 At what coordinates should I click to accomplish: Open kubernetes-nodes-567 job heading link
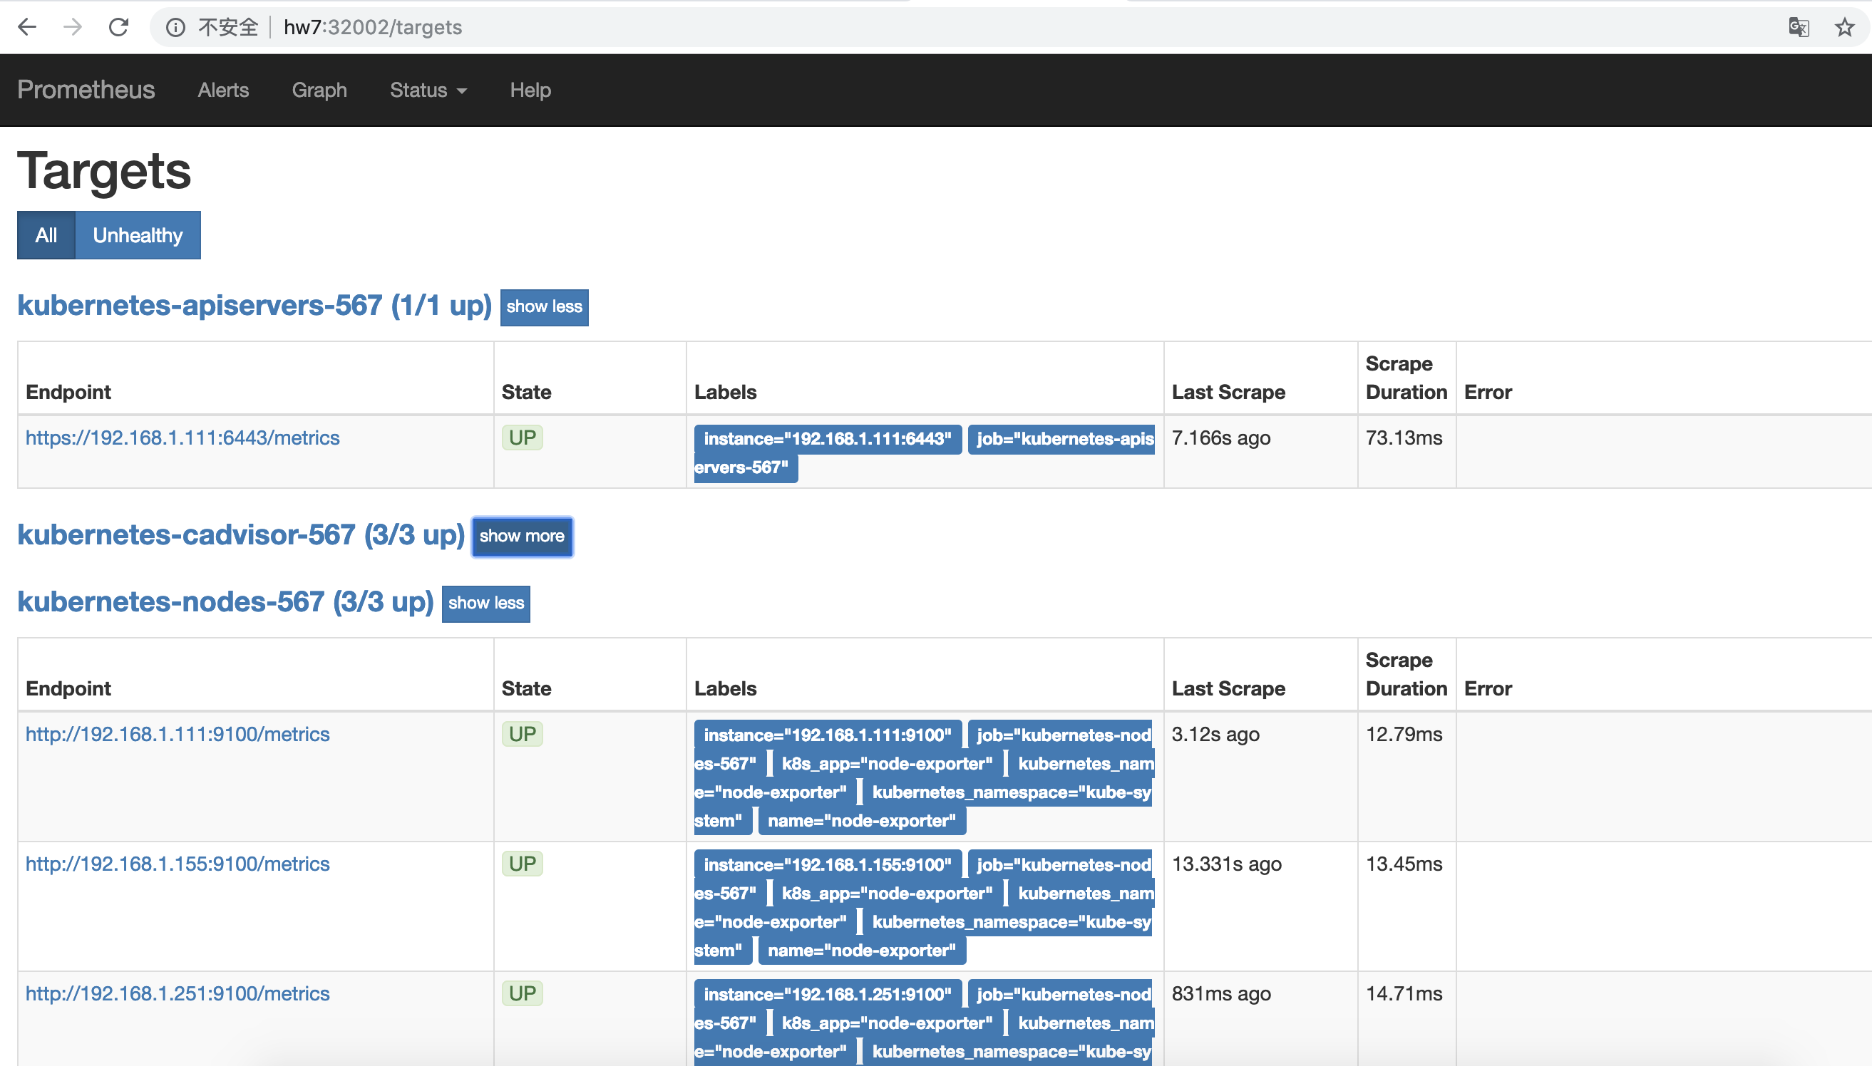click(225, 602)
